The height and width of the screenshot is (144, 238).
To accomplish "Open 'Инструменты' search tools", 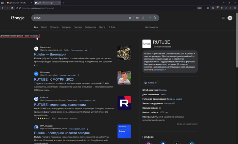I will 151,27.
